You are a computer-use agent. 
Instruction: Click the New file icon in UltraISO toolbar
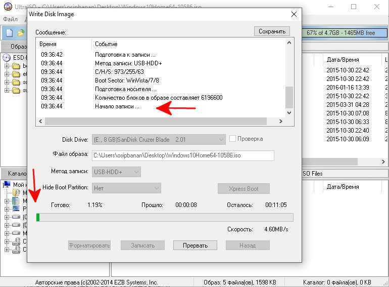pyautogui.click(x=9, y=32)
